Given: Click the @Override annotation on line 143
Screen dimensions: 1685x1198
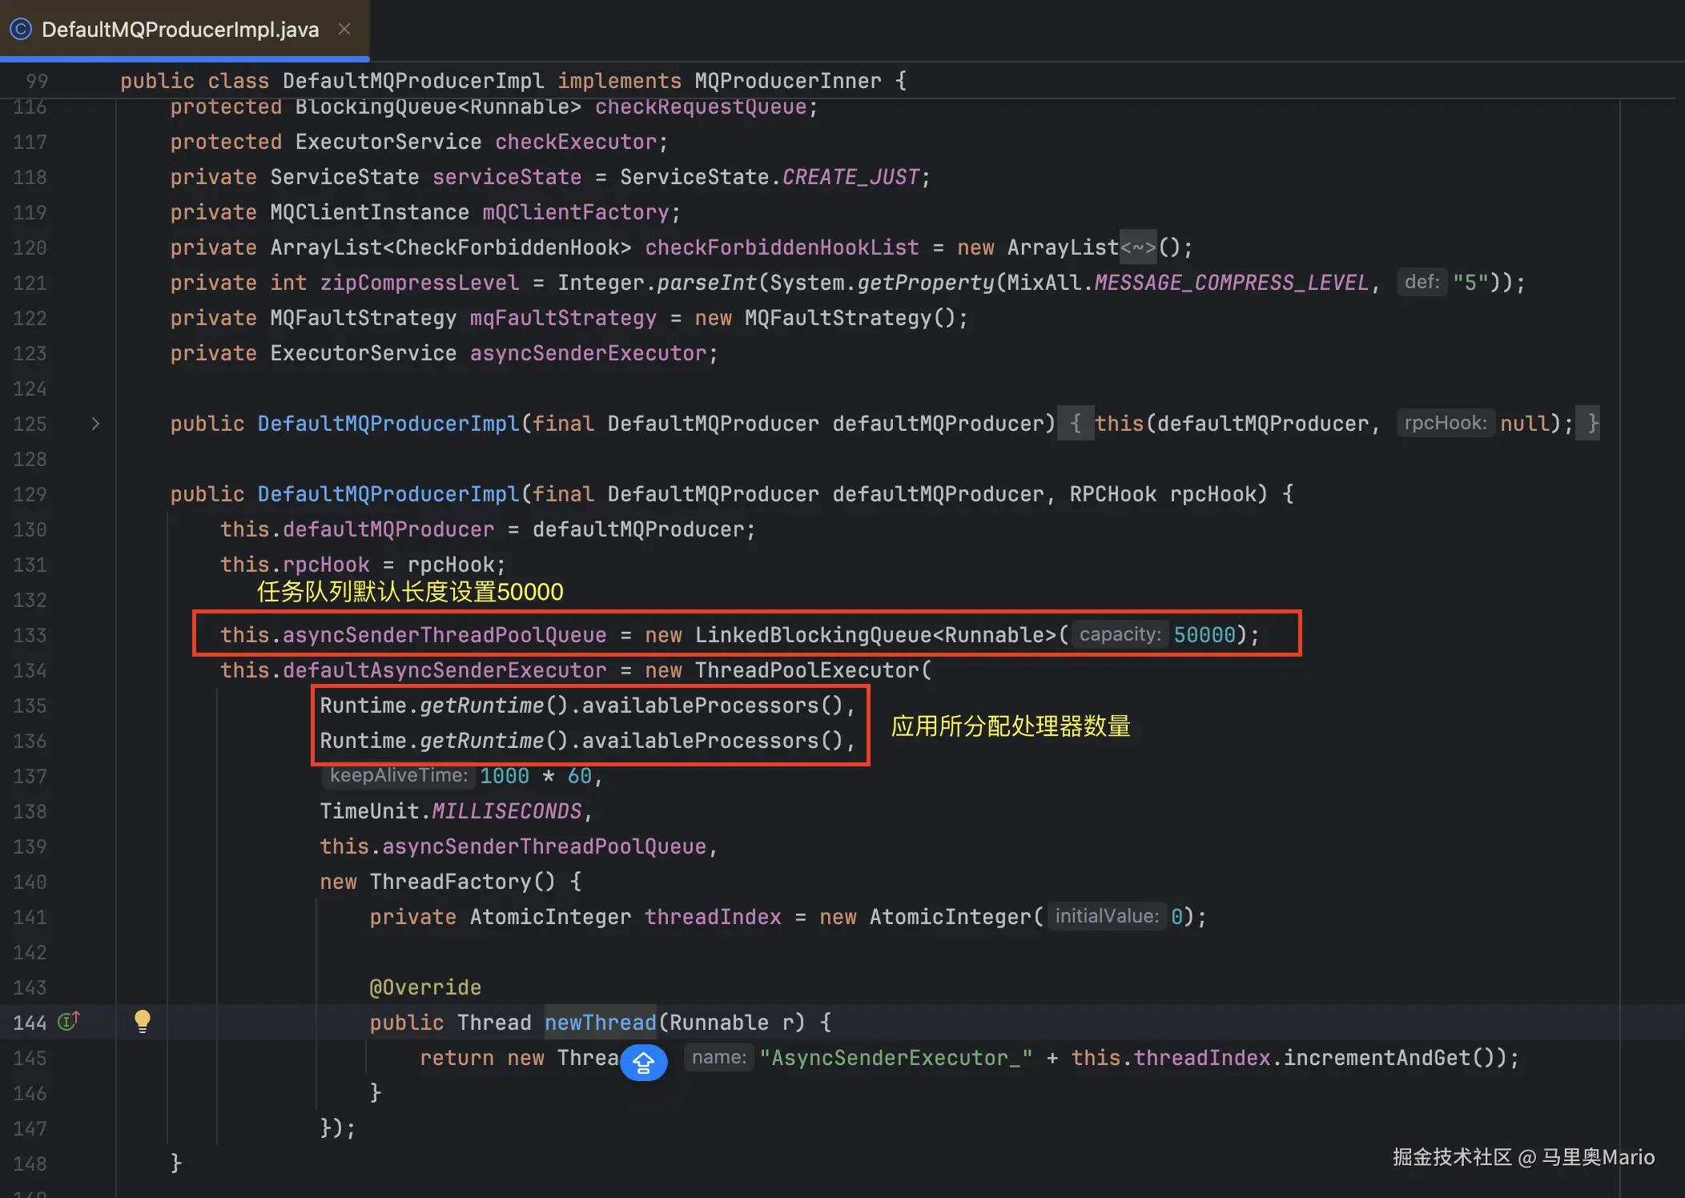Looking at the screenshot, I should 425,987.
